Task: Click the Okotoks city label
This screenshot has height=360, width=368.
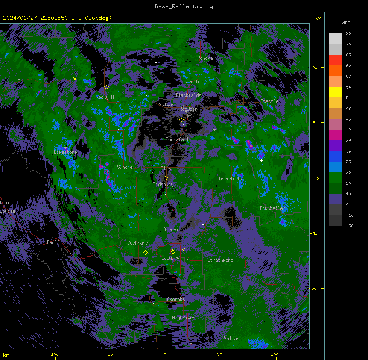Action: tap(176, 299)
